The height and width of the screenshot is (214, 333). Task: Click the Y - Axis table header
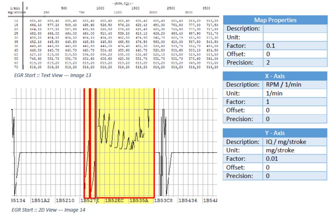coord(275,133)
